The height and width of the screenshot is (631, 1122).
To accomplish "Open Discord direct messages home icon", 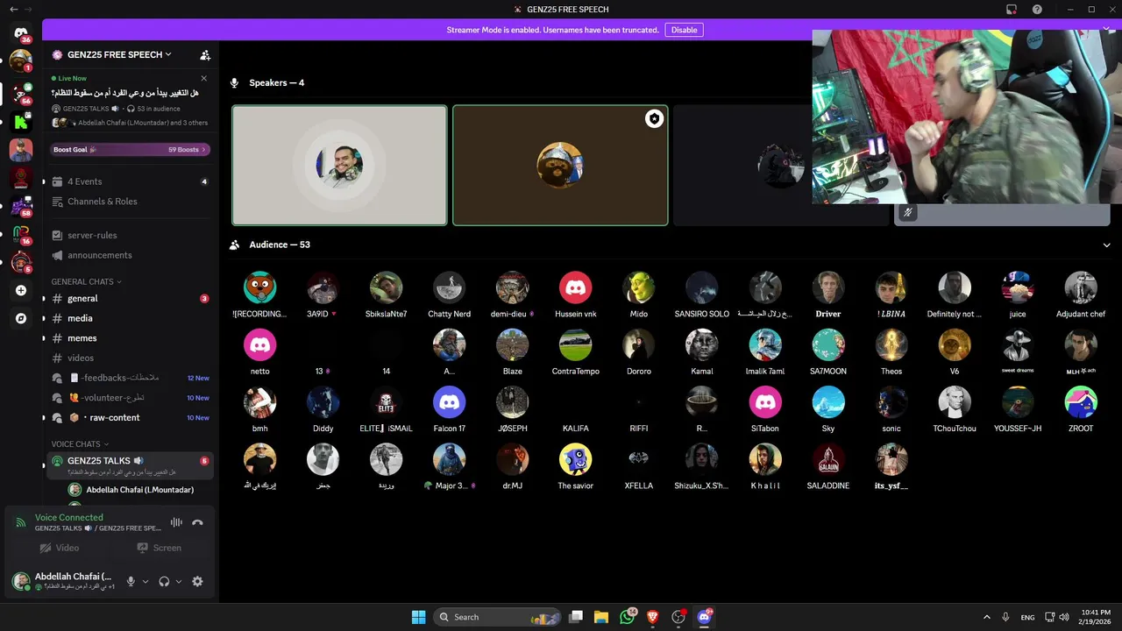I will pos(21,33).
